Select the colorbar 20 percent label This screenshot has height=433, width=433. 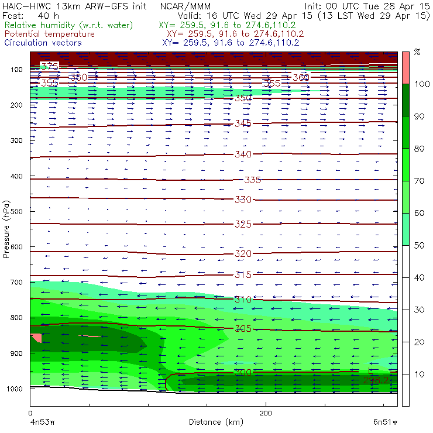[419, 342]
